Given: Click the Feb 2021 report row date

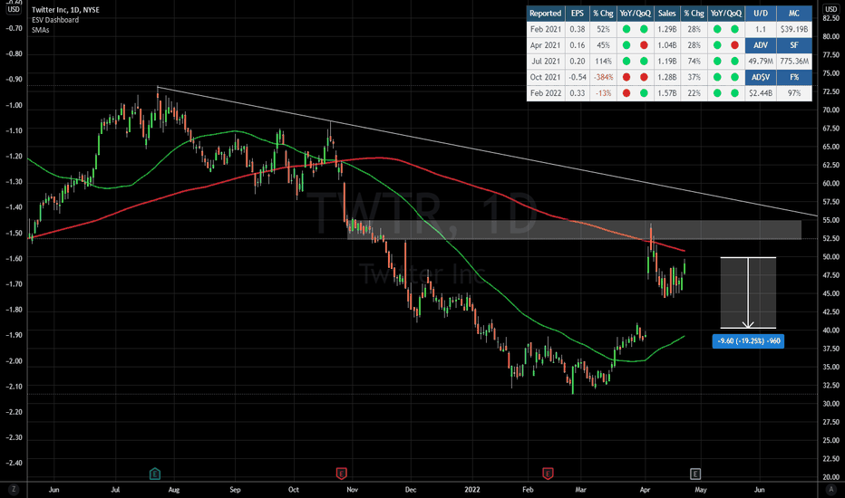Looking at the screenshot, I should click(x=546, y=29).
